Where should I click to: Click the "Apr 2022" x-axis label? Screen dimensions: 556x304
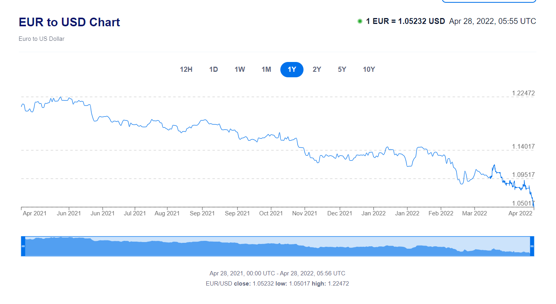pyautogui.click(x=520, y=213)
